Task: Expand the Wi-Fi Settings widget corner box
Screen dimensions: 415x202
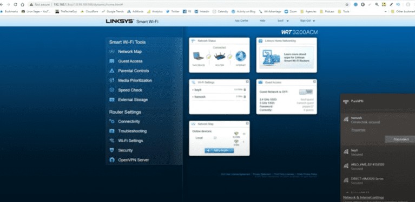Action: [x=247, y=82]
